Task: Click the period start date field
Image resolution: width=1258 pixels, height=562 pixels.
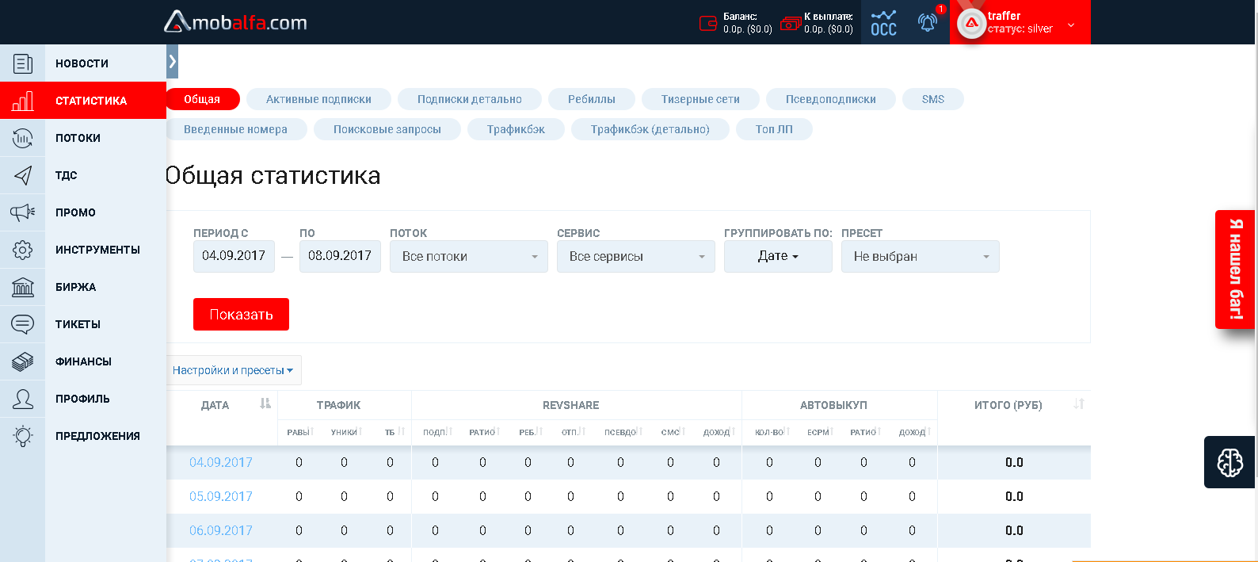Action: (234, 256)
